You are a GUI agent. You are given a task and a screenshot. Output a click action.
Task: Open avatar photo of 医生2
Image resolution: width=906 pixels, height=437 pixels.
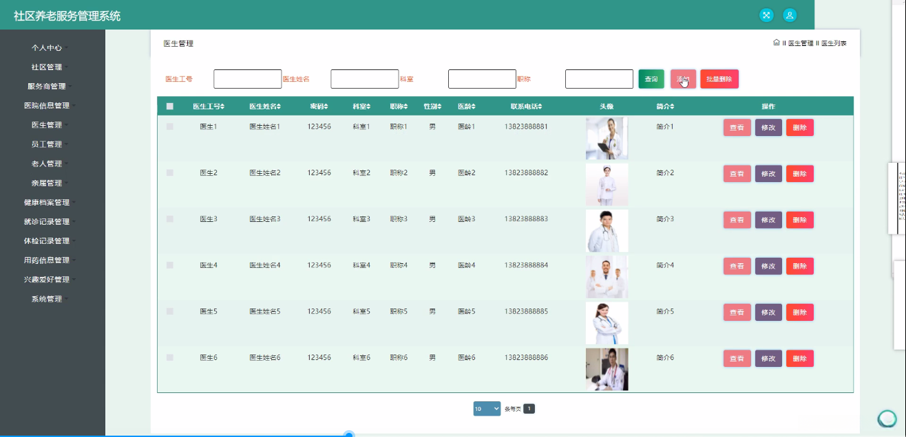(x=607, y=184)
